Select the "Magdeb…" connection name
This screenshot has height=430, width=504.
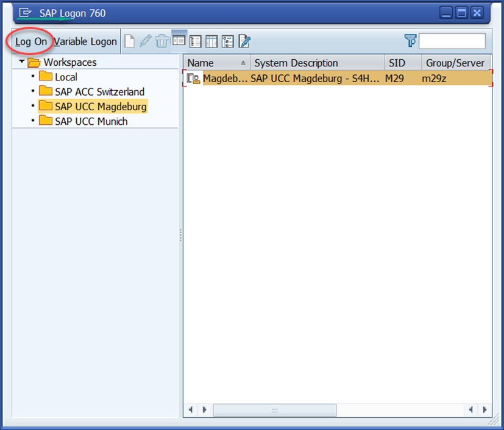[225, 79]
